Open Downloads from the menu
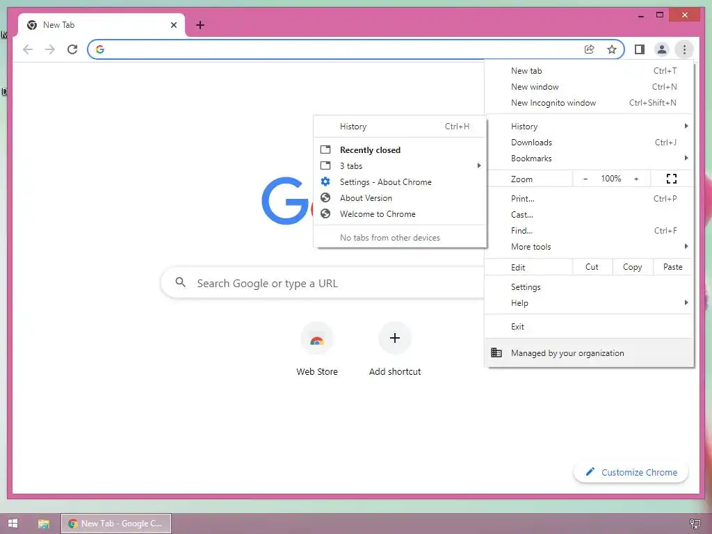 tap(589, 142)
